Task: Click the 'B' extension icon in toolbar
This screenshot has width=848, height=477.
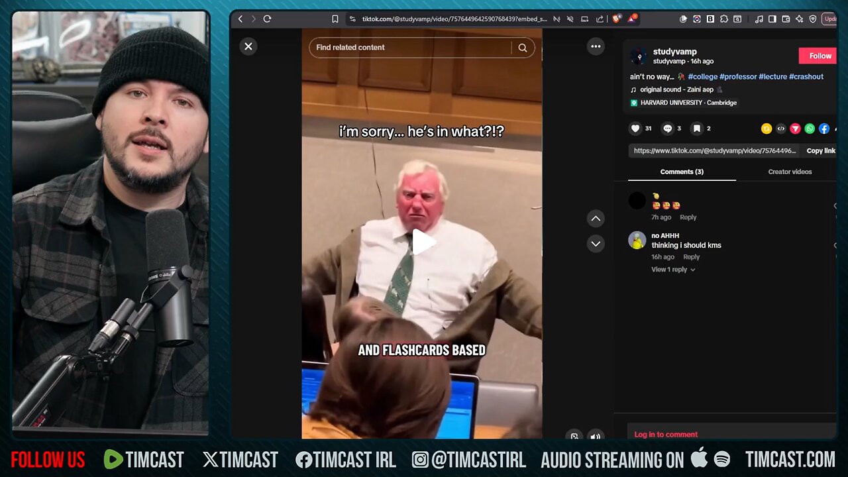Action: point(710,19)
